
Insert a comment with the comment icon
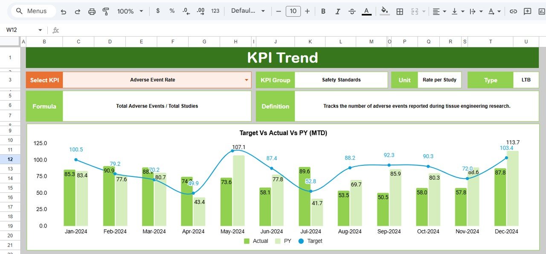coord(527,11)
